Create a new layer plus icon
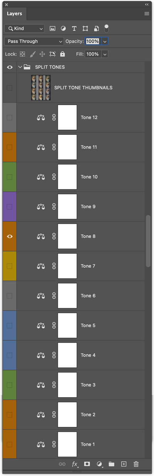Viewport: 154px width, 476px height. point(124,464)
